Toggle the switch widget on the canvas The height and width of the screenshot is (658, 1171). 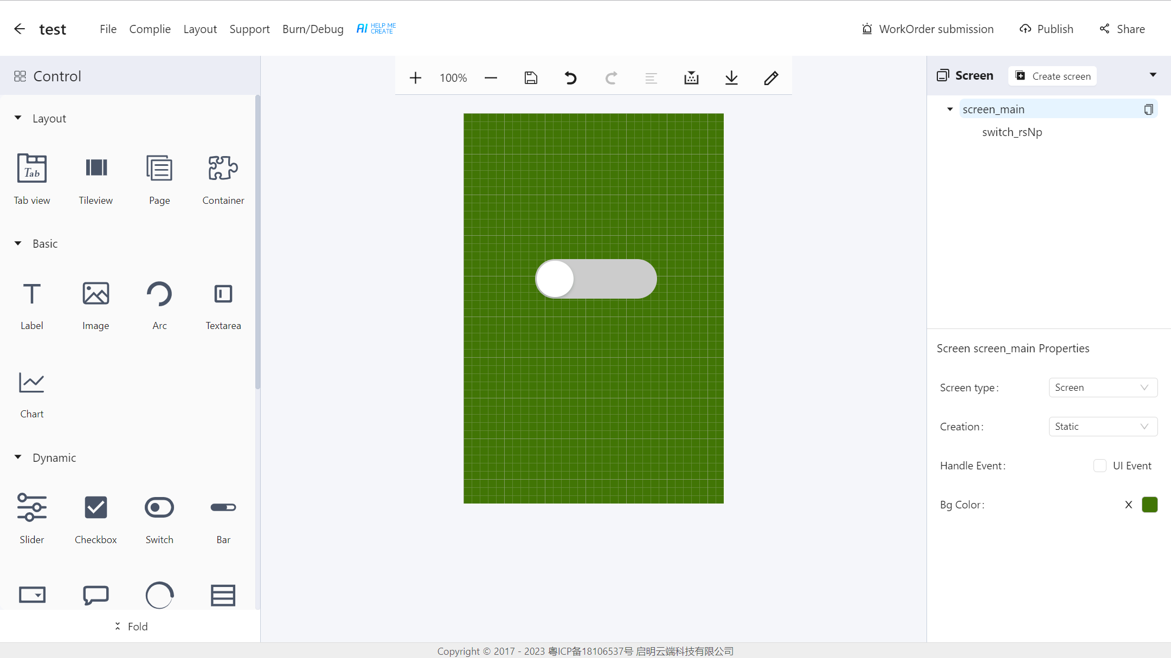pos(596,279)
